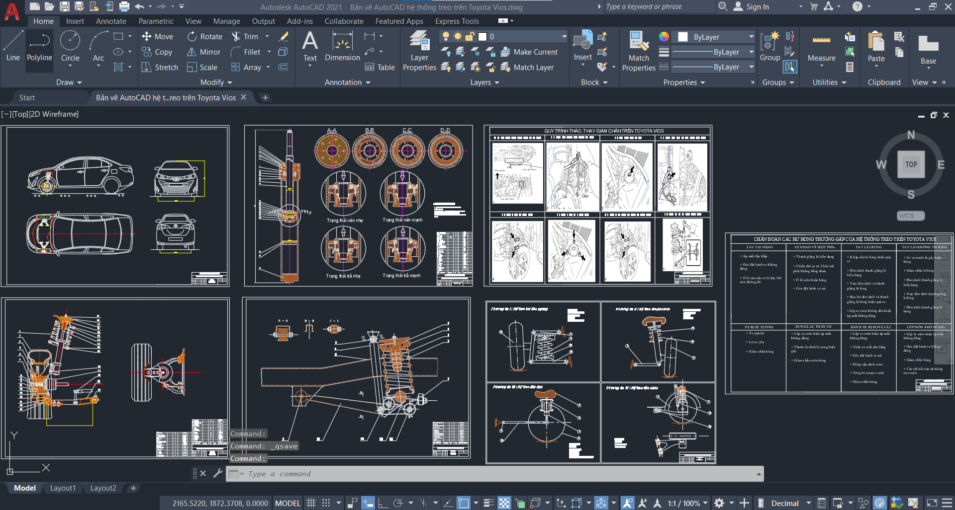Click the Copy tool

point(157,52)
